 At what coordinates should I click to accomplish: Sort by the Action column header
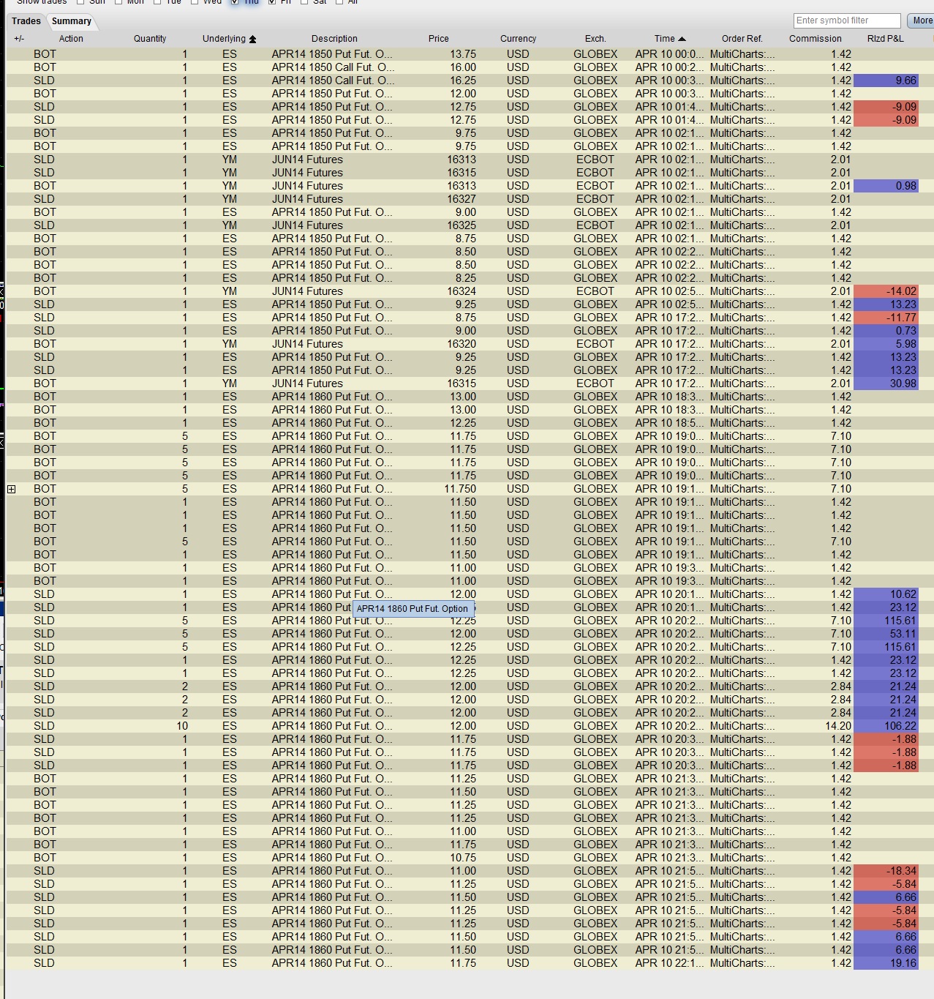(x=71, y=39)
